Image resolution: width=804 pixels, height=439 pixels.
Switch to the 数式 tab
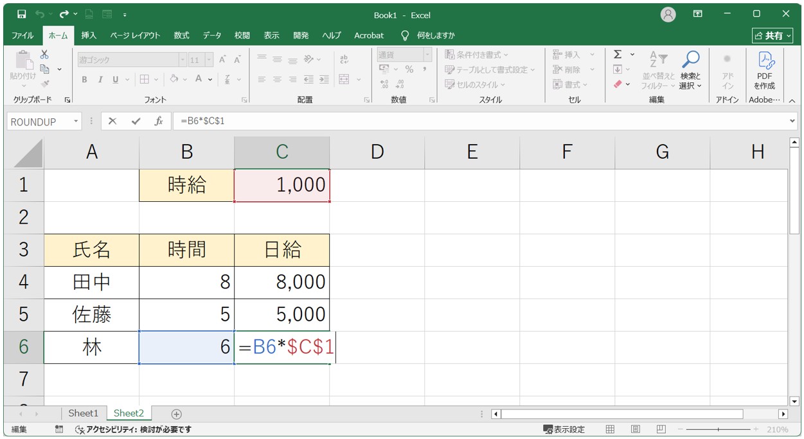[x=181, y=35]
